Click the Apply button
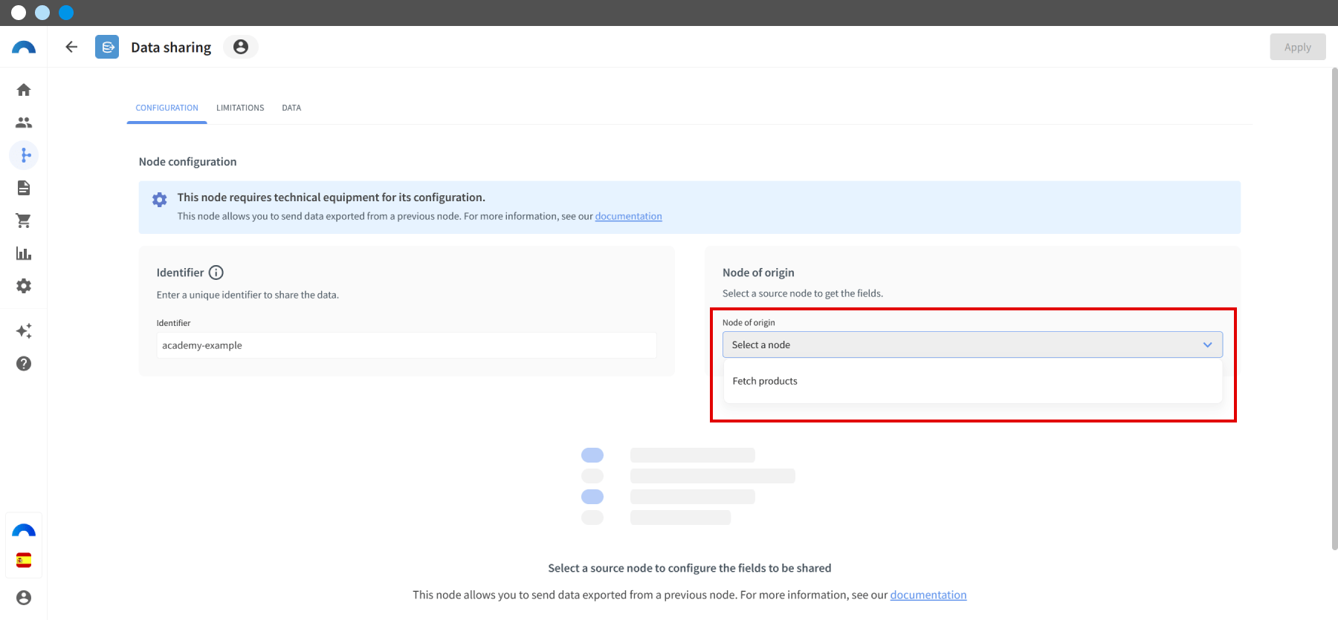This screenshot has width=1338, height=620. click(x=1298, y=47)
